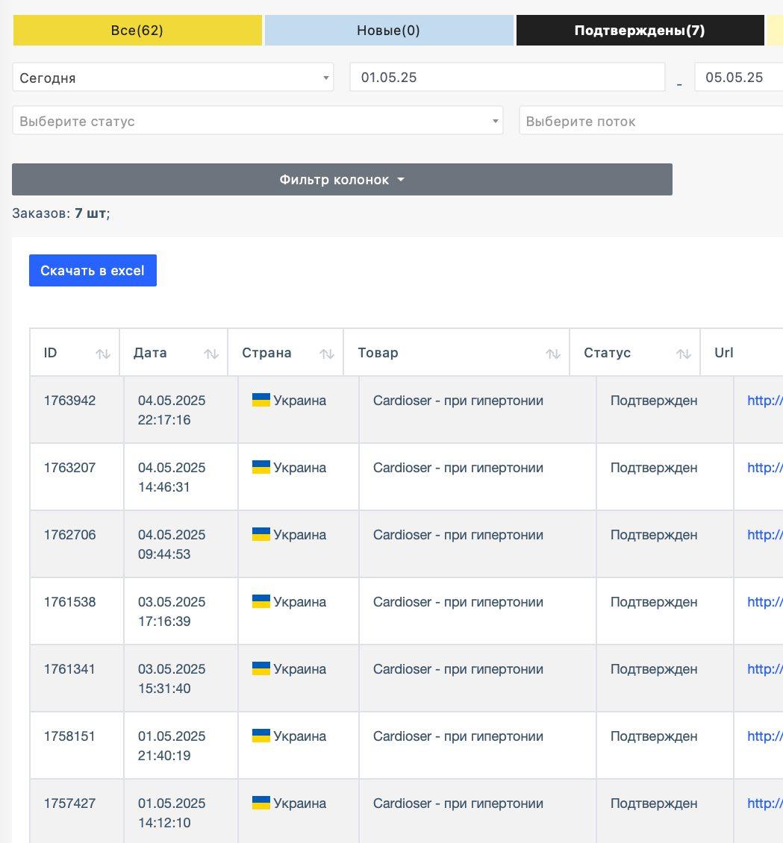The height and width of the screenshot is (843, 783).
Task: Click date 04.05.2025 14:46:31
Action: click(172, 477)
